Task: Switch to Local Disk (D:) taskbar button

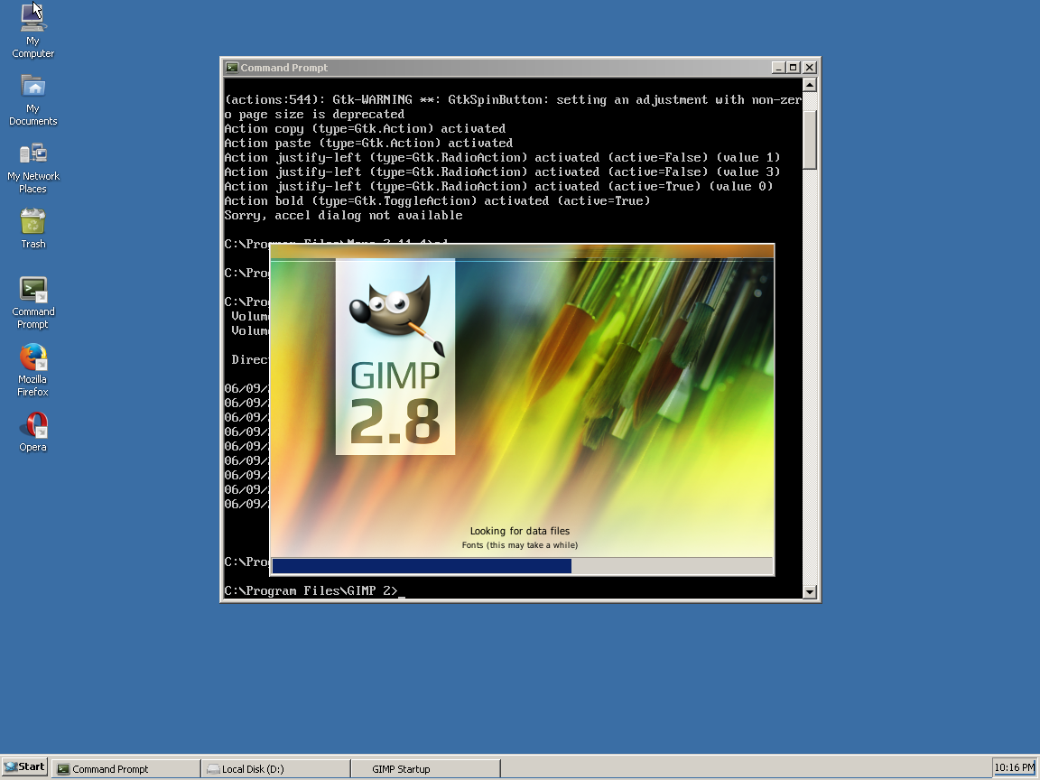Action: coord(276,769)
